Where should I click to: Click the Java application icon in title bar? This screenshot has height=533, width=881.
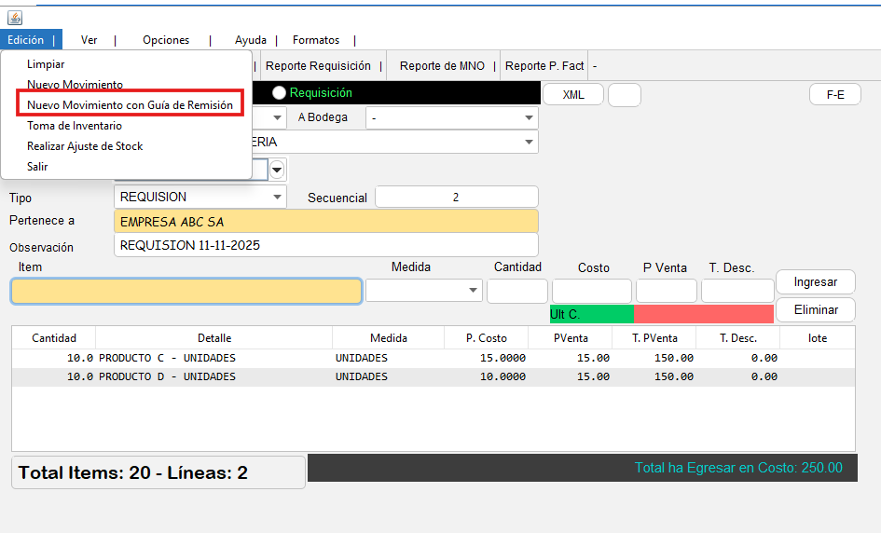pyautogui.click(x=15, y=18)
